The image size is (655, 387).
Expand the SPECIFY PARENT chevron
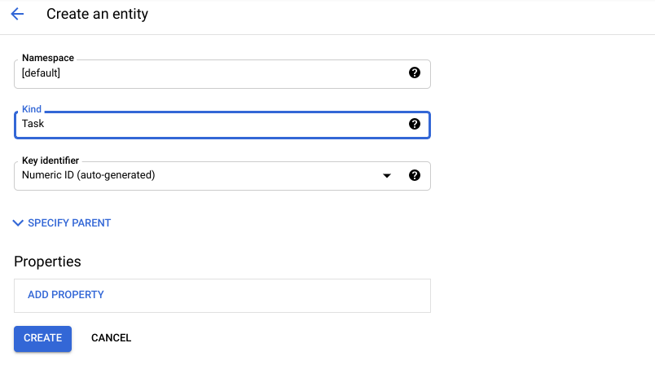18,222
